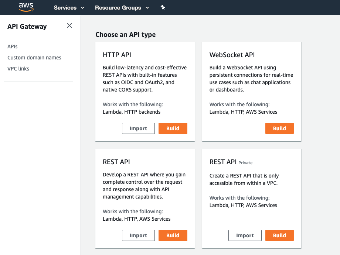The image size is (340, 255).
Task: Import into the private REST API
Action: point(245,235)
